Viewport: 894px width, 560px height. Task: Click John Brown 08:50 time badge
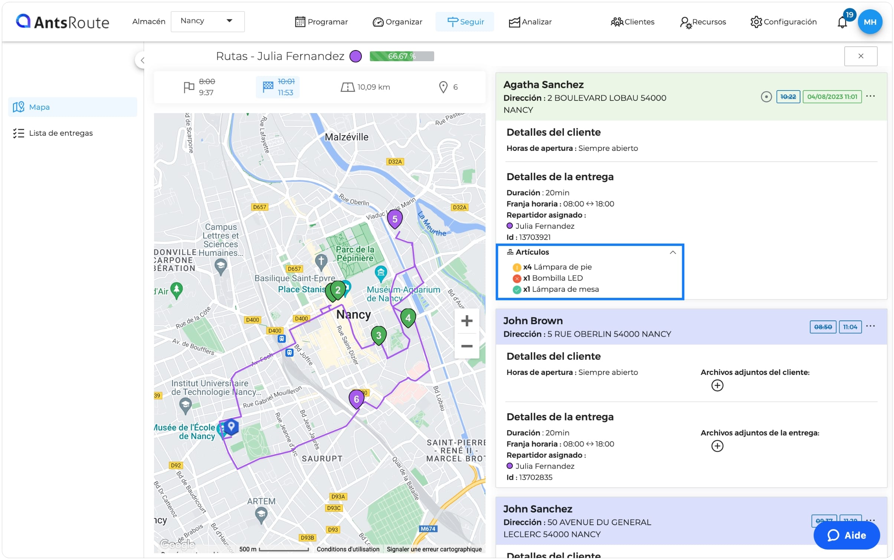pos(823,327)
